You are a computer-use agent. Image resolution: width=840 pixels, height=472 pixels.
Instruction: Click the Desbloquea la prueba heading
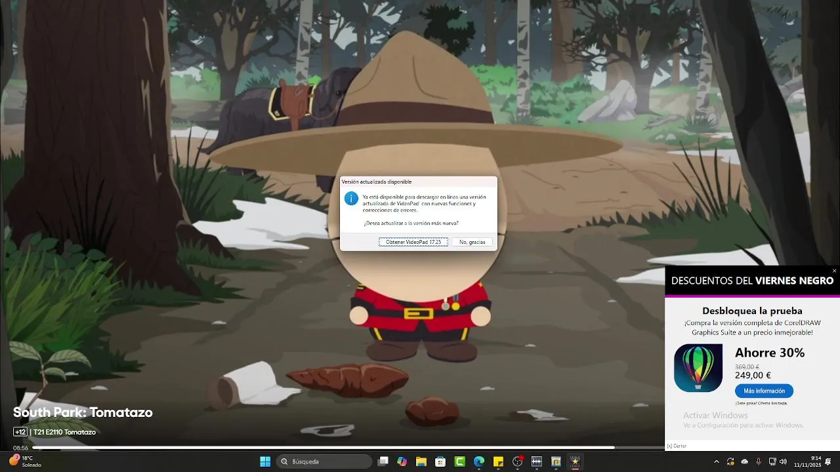[752, 311]
